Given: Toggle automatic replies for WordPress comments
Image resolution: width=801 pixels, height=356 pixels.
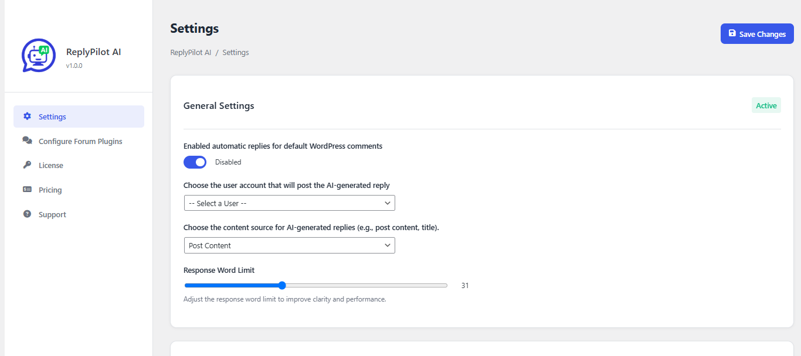Looking at the screenshot, I should [x=195, y=162].
